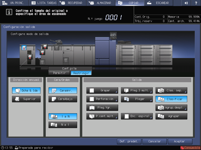The height and width of the screenshot is (150, 201).
Task: Click Def. predet. button
Action: pyautogui.click(x=129, y=141)
